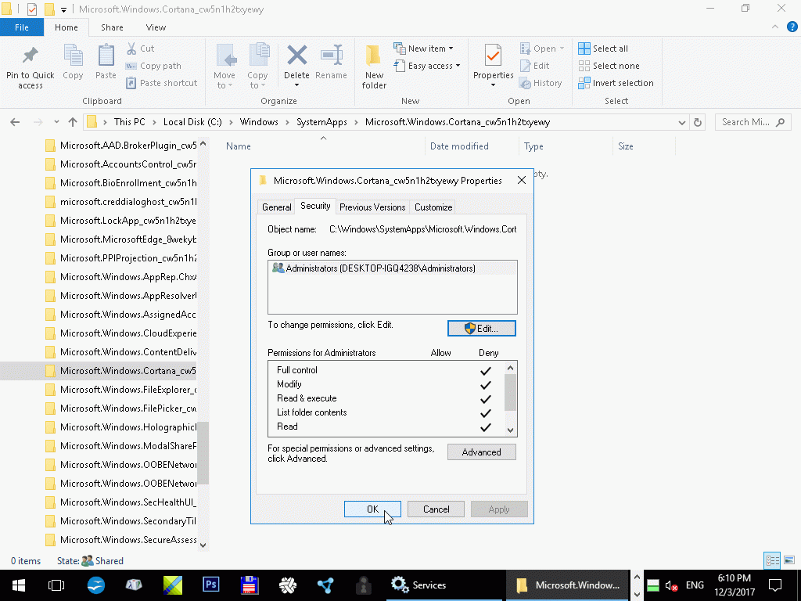Image resolution: width=801 pixels, height=601 pixels.
Task: Open the Properties ribbon dropdown arrow
Action: [x=493, y=85]
